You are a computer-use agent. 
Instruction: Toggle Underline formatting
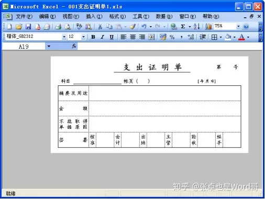tap(112, 37)
